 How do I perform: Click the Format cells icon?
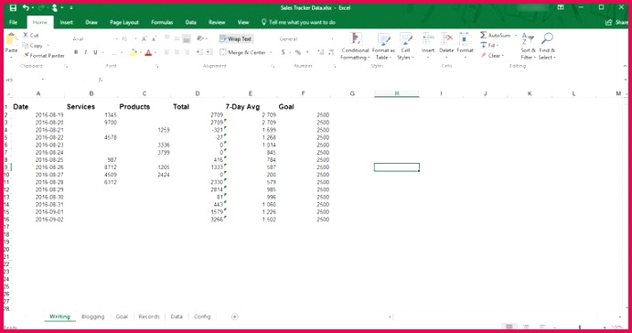pos(465,39)
